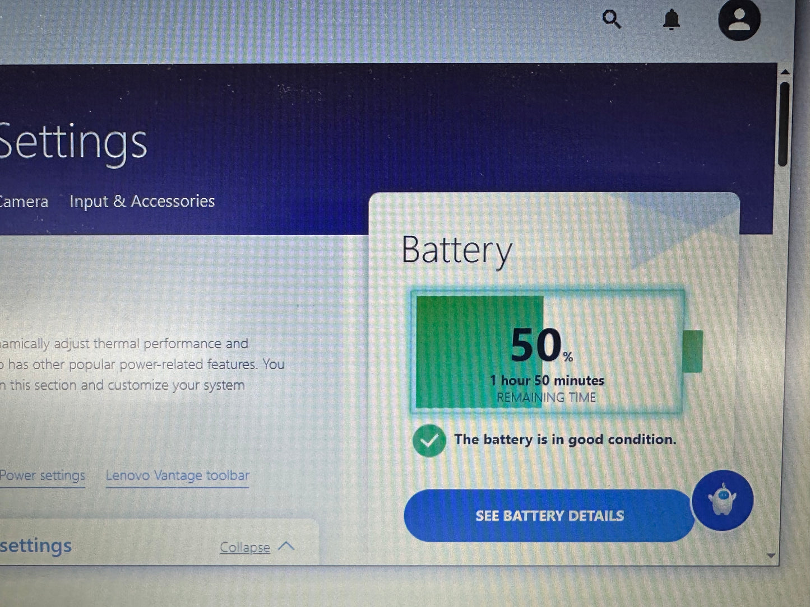
Task: Click the green battery condition checkmark icon
Action: click(x=429, y=441)
